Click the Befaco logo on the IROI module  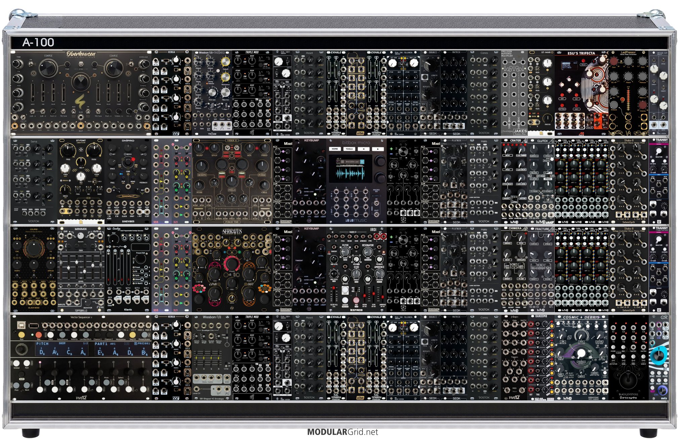pyautogui.click(x=356, y=310)
